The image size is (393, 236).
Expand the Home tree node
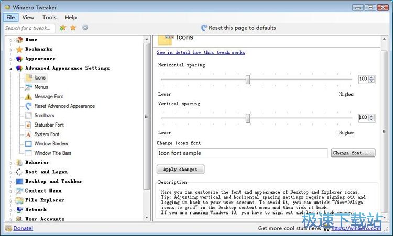[11, 40]
